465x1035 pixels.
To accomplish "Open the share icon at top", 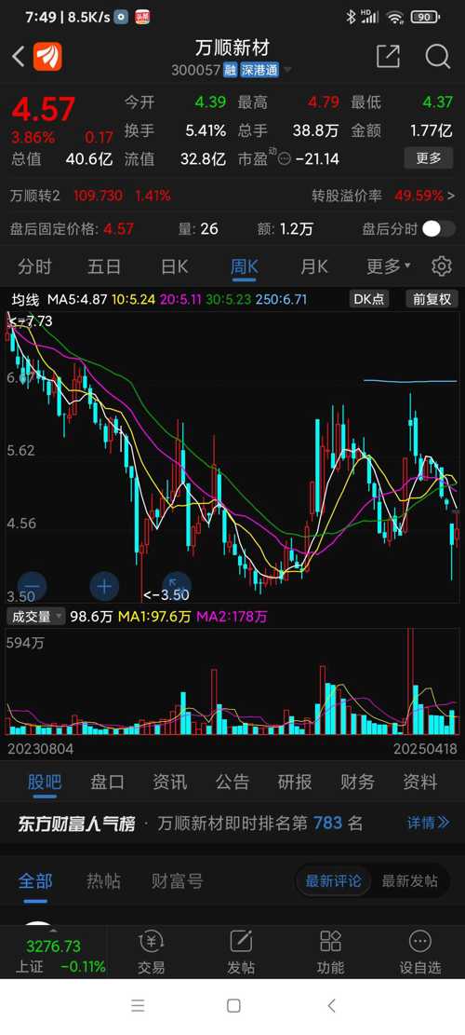I will pyautogui.click(x=388, y=57).
